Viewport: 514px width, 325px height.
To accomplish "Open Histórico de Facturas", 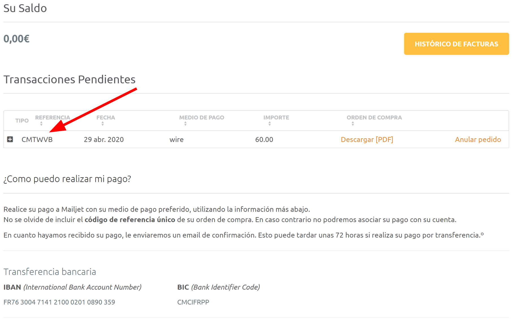I will pyautogui.click(x=456, y=44).
